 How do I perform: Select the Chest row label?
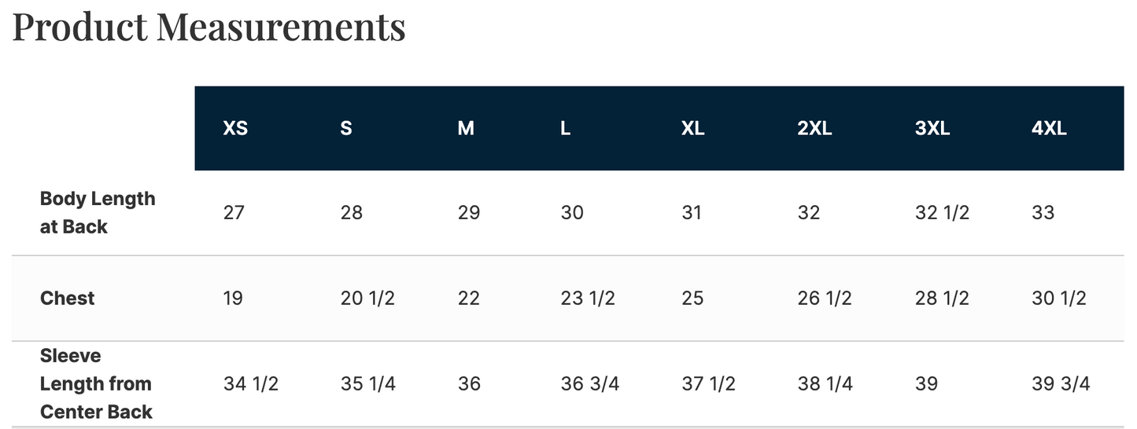point(67,299)
